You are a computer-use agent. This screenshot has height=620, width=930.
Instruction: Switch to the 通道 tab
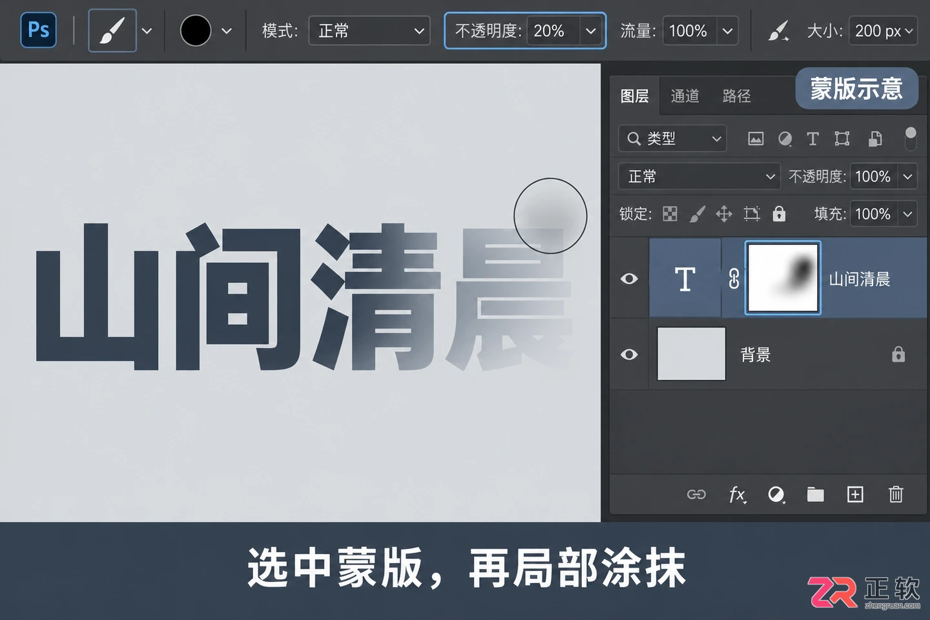685,96
